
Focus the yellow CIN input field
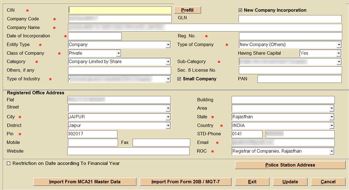pyautogui.click(x=120, y=10)
